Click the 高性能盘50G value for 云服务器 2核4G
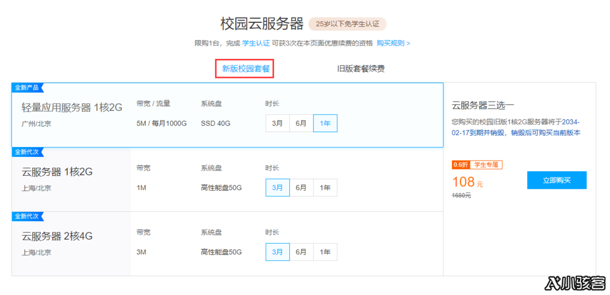Viewport: 610px width, 295px height. pyautogui.click(x=221, y=252)
